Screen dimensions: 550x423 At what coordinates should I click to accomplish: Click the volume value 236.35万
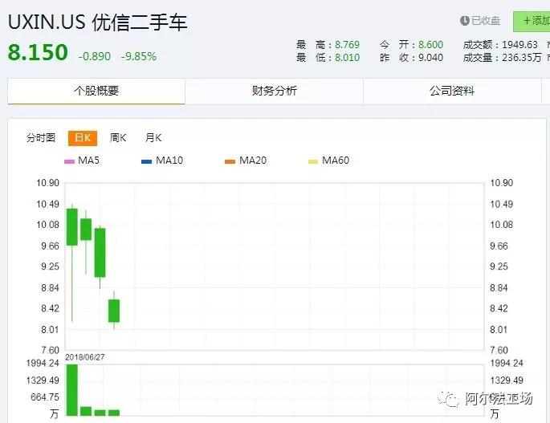[x=522, y=57]
